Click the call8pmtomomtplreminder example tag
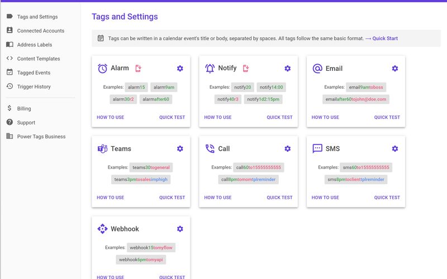 point(248,179)
